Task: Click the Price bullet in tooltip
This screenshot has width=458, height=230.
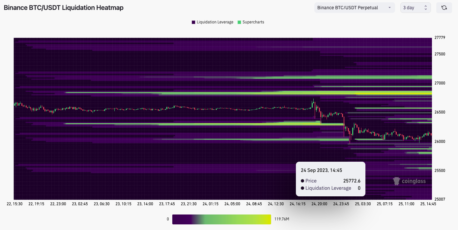Action: tap(302, 181)
